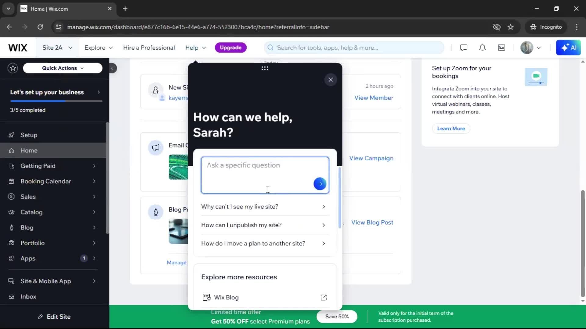
Task: Open the Site 2A site selector dropdown
Action: 57,48
